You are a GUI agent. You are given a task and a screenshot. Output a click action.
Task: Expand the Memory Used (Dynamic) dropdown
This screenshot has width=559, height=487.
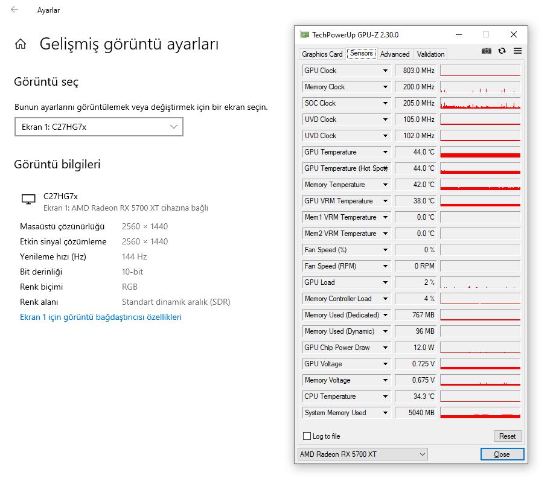click(385, 331)
